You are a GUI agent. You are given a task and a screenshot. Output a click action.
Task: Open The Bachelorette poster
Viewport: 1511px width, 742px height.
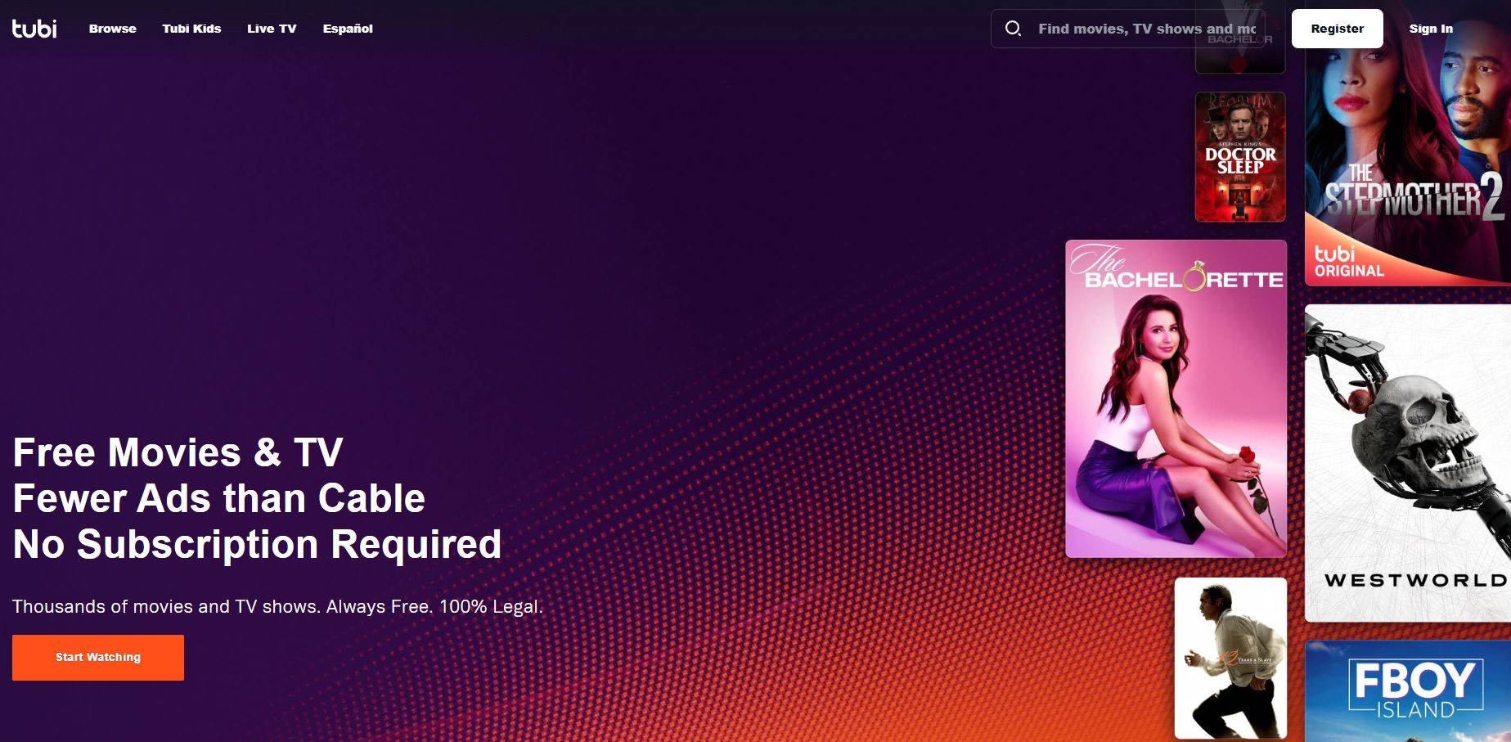point(1176,398)
